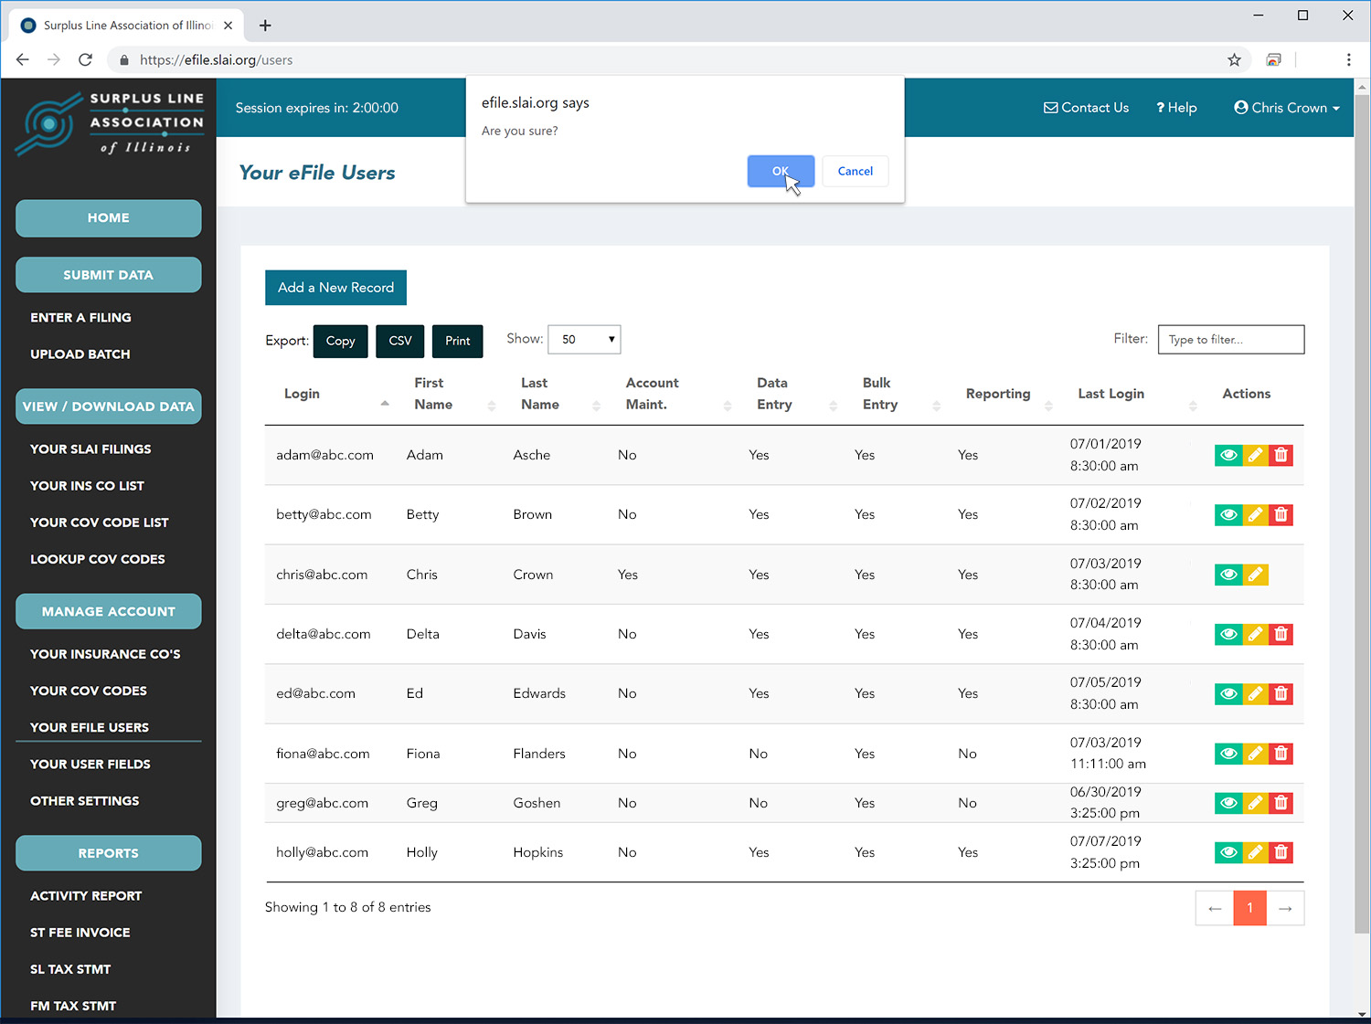
Task: Edit betty@abc.com using the yellow pencil icon
Action: click(x=1255, y=515)
